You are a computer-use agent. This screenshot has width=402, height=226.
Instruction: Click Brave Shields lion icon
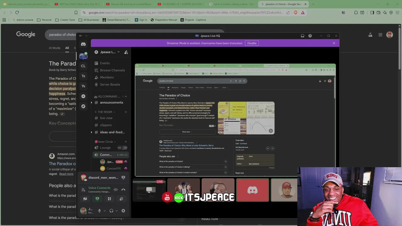click(296, 13)
